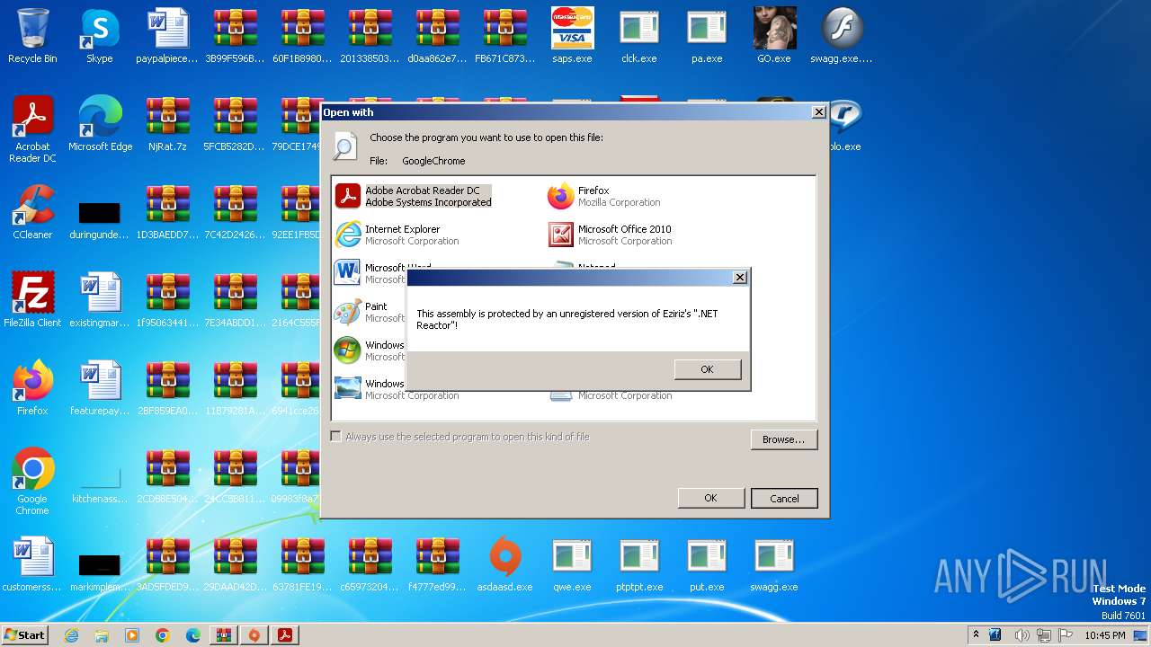Select the NjRat.7z archive
Image resolution: width=1151 pixels, height=647 pixels.
pyautogui.click(x=167, y=124)
